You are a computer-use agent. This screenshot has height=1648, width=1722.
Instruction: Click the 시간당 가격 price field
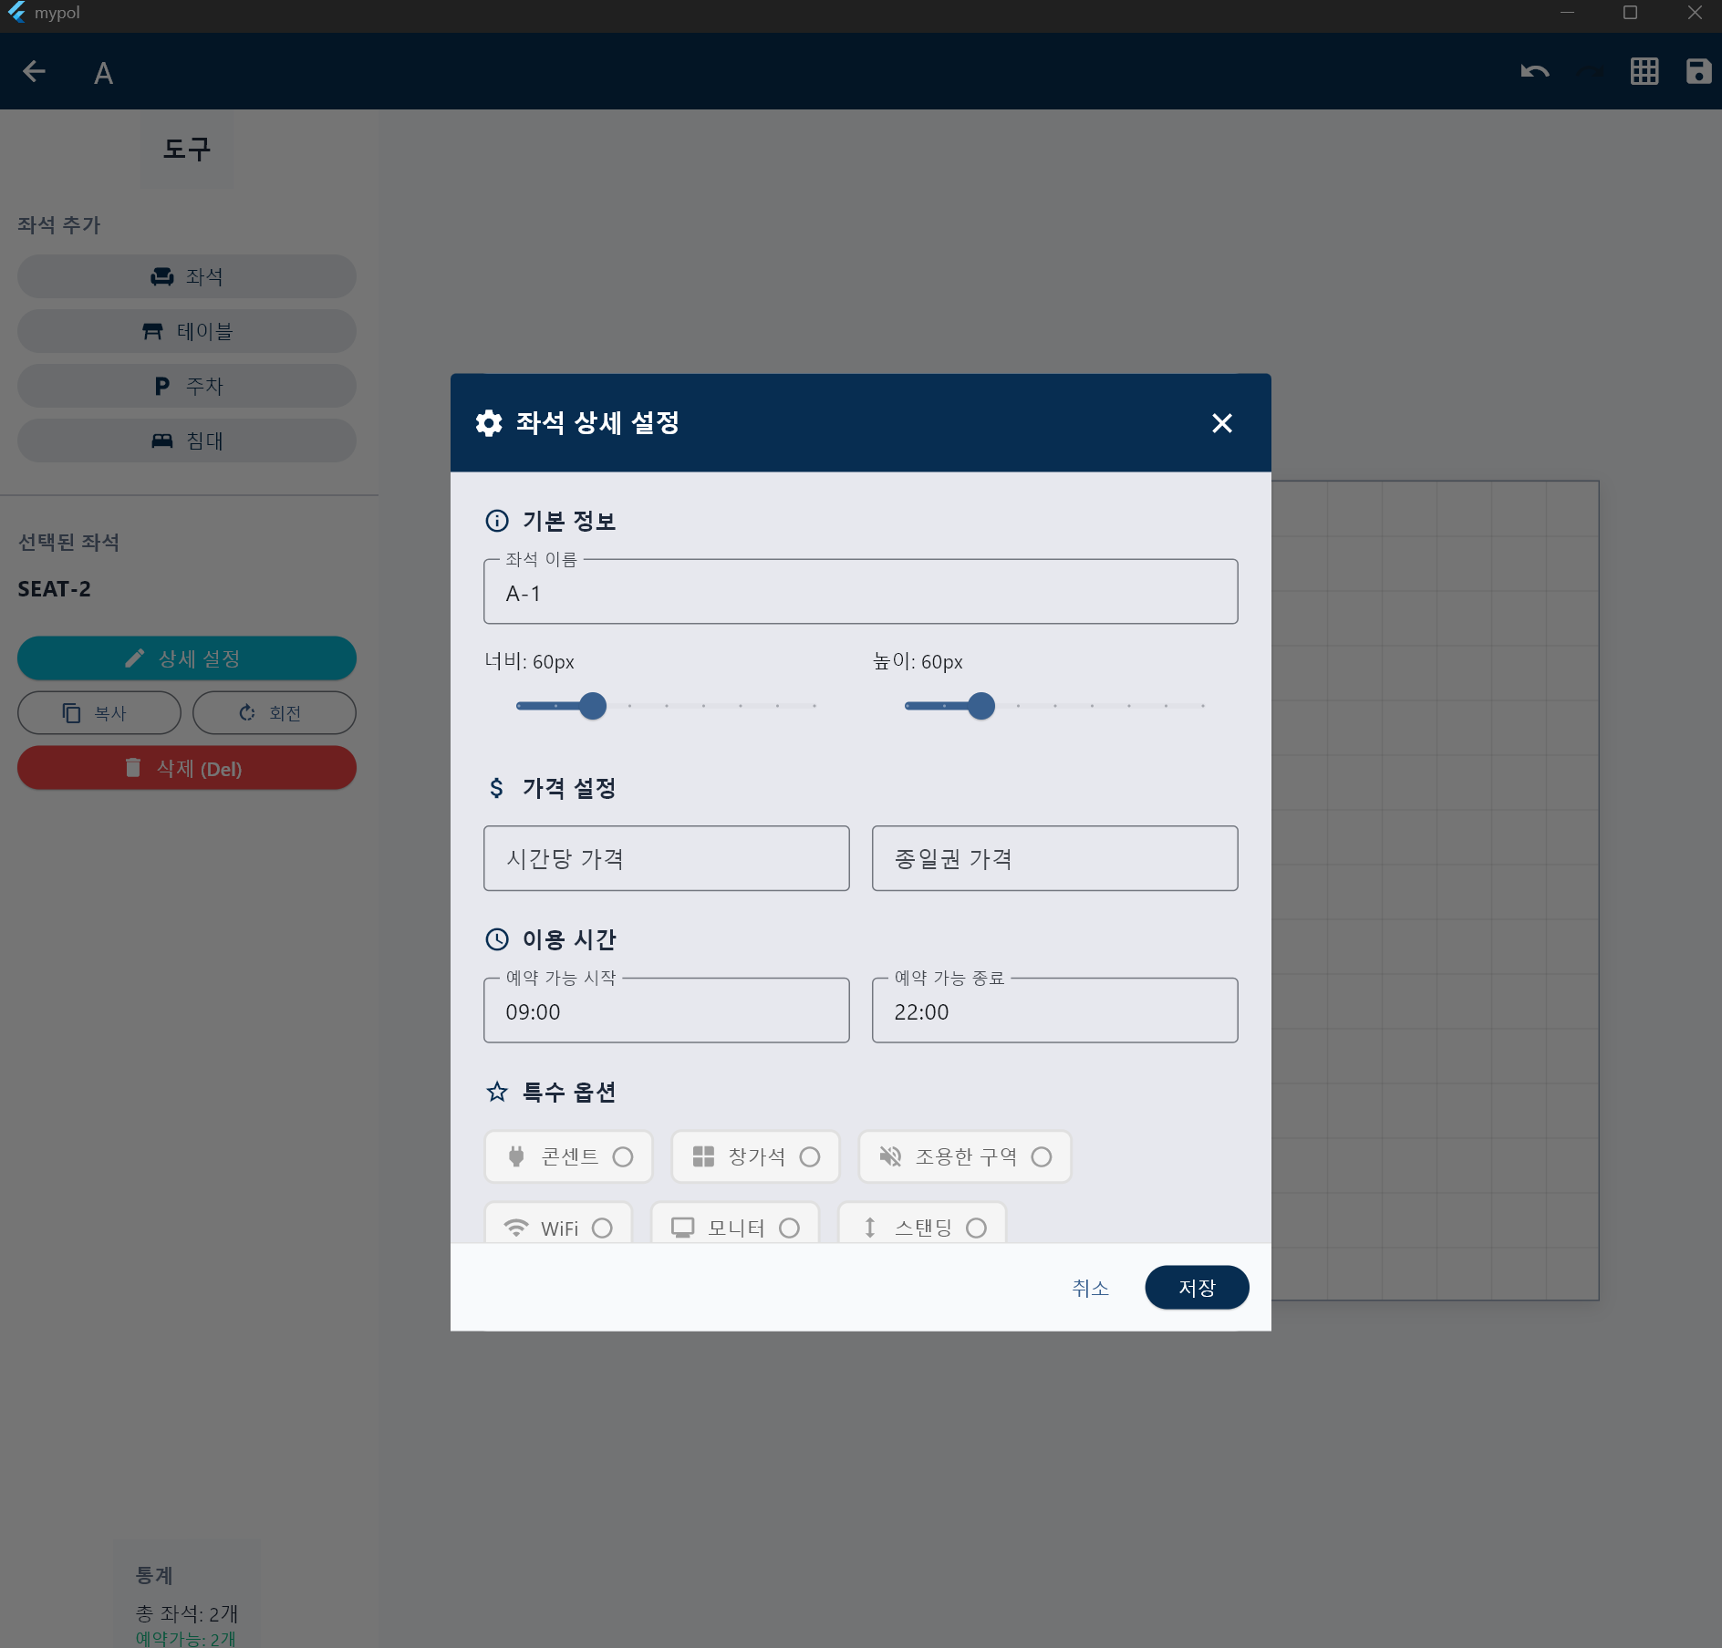(666, 858)
